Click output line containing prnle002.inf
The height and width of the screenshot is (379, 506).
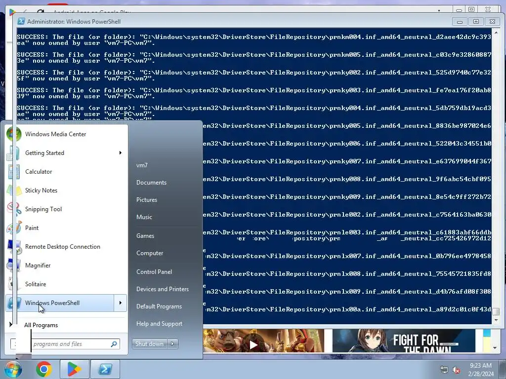click(x=347, y=215)
